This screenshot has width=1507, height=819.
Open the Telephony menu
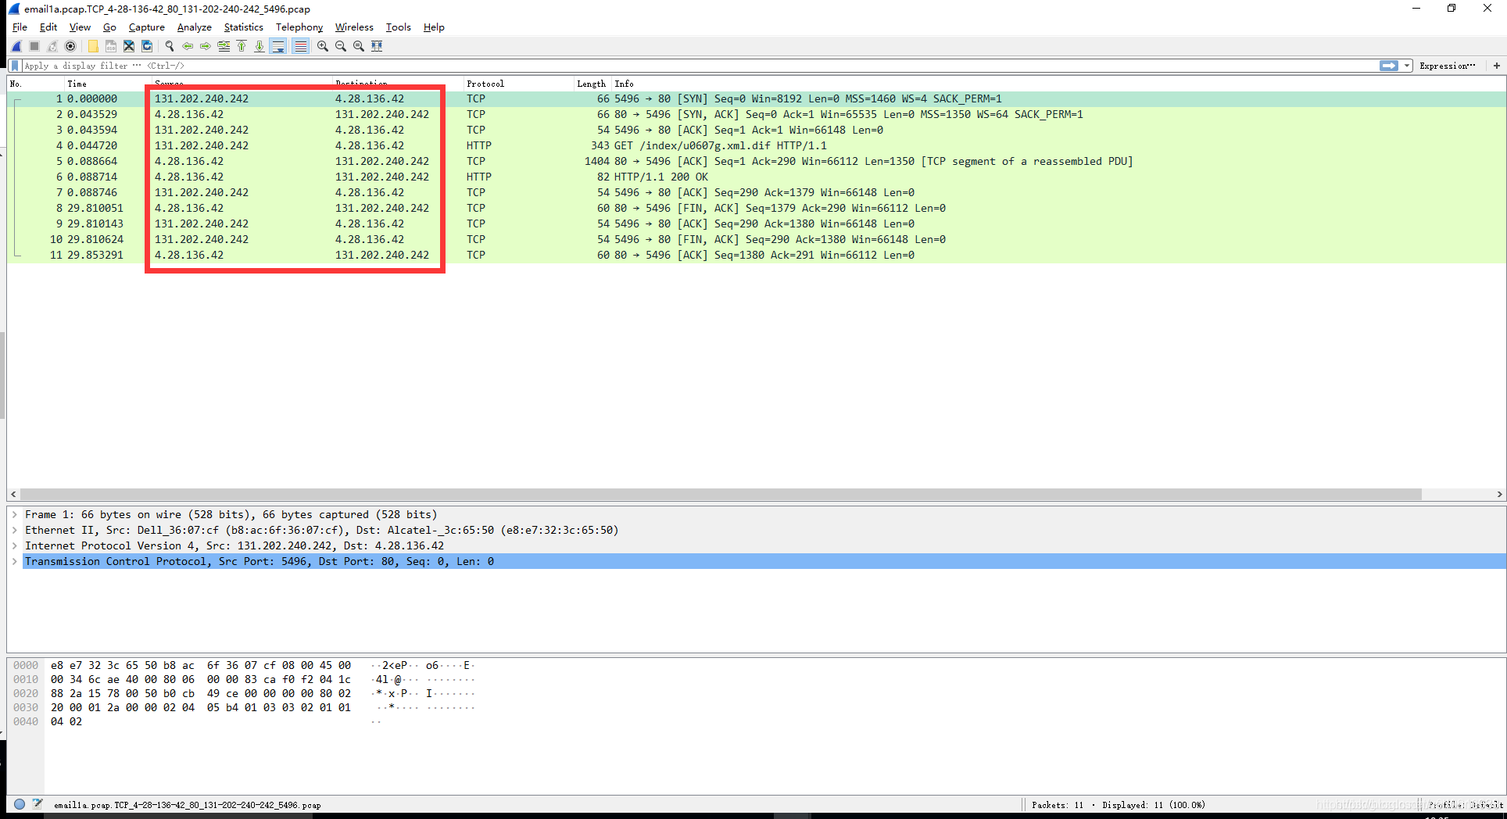point(299,27)
